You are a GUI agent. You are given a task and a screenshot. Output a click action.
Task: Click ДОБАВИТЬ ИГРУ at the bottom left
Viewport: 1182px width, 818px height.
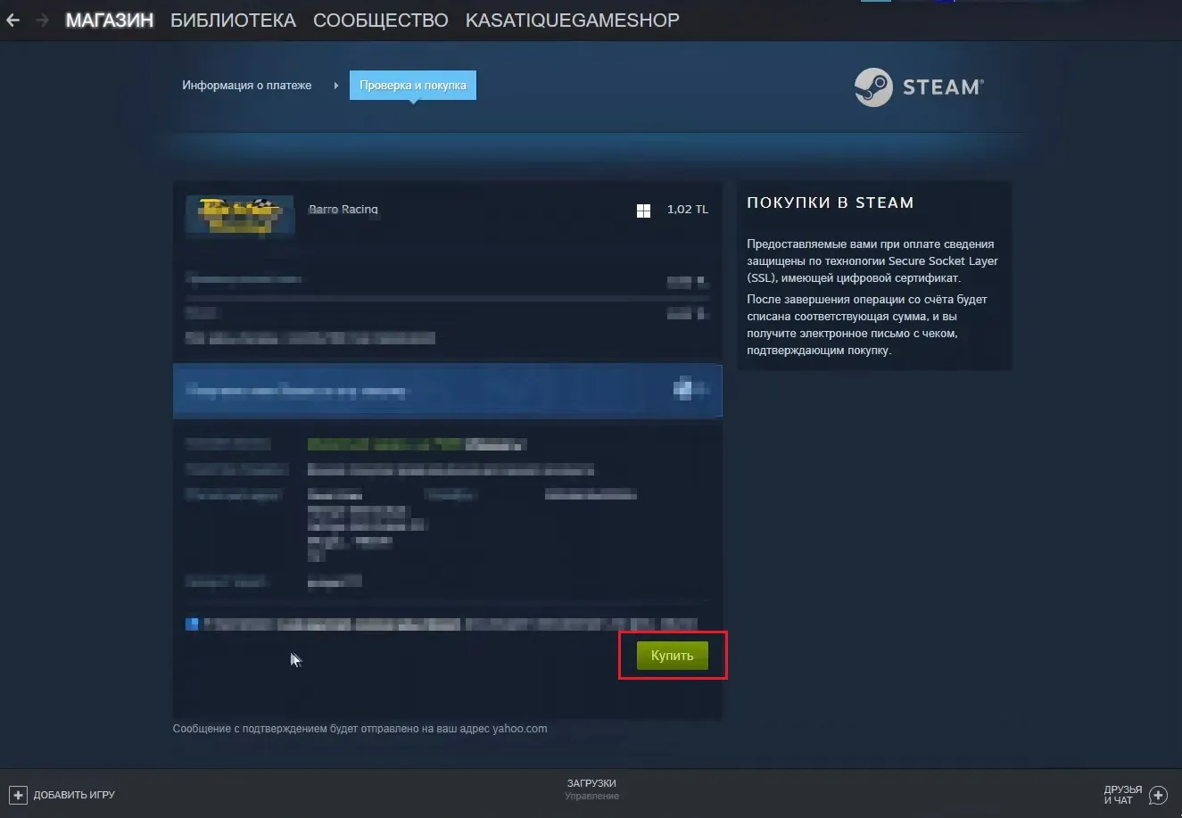coord(74,795)
